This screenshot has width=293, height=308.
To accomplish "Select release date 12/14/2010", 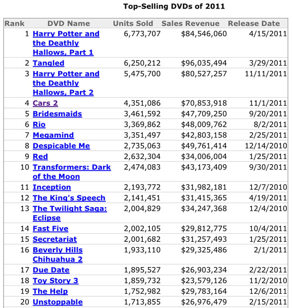I will (x=266, y=146).
